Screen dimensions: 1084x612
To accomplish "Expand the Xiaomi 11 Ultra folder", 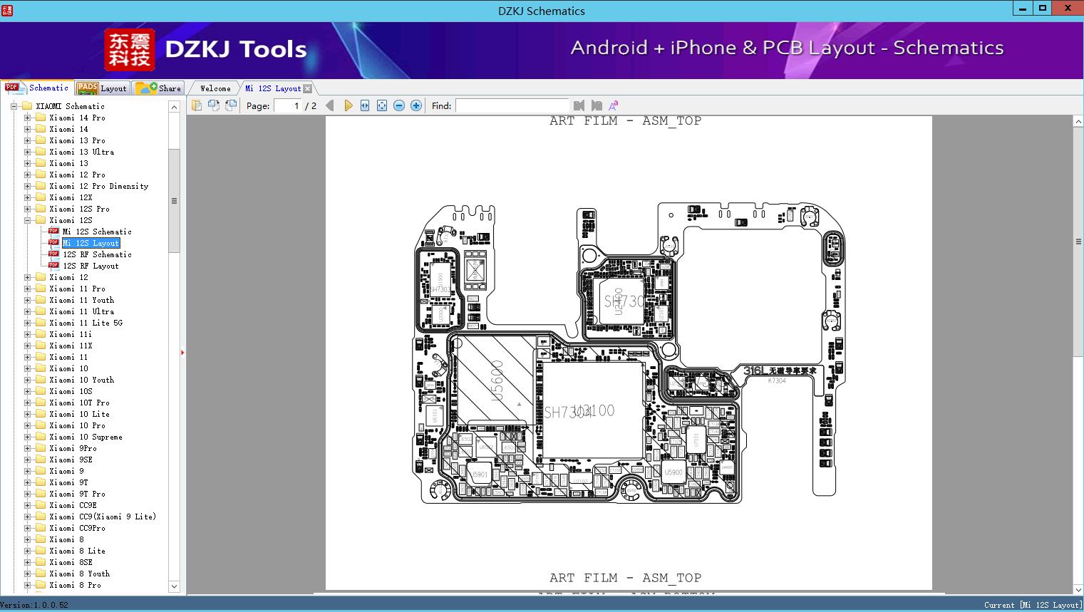I will point(28,311).
